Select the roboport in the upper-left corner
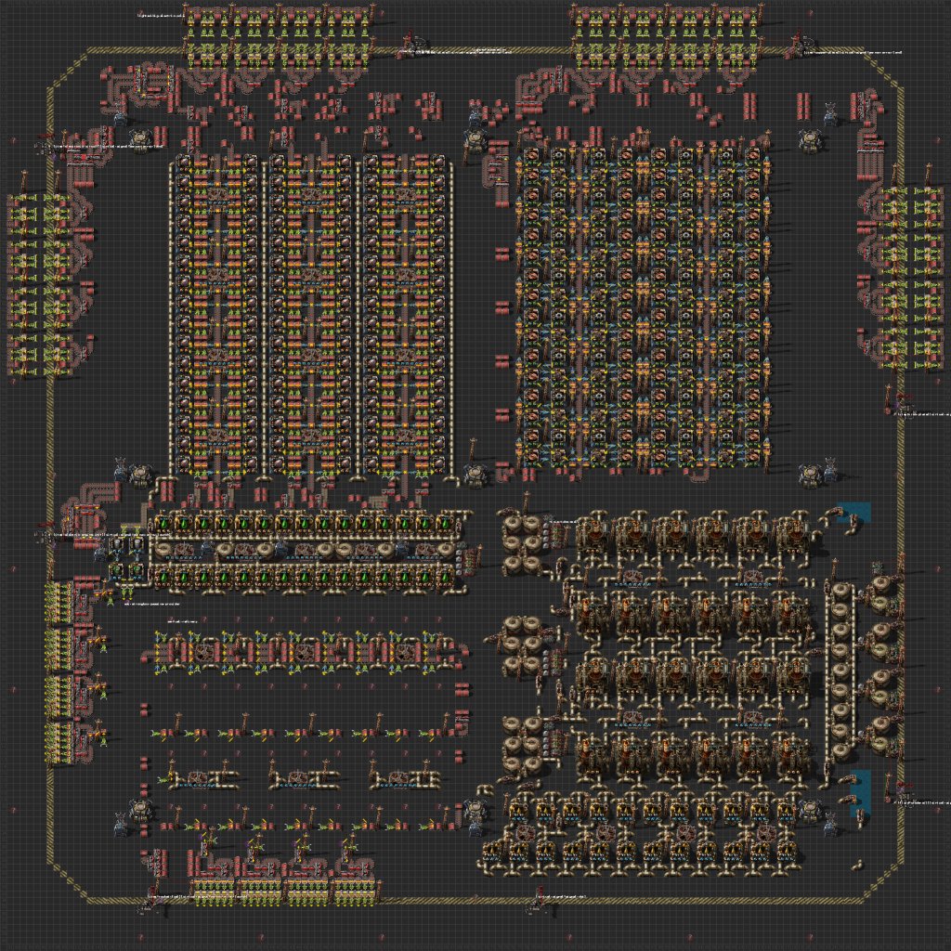This screenshot has width=951, height=951. (142, 141)
